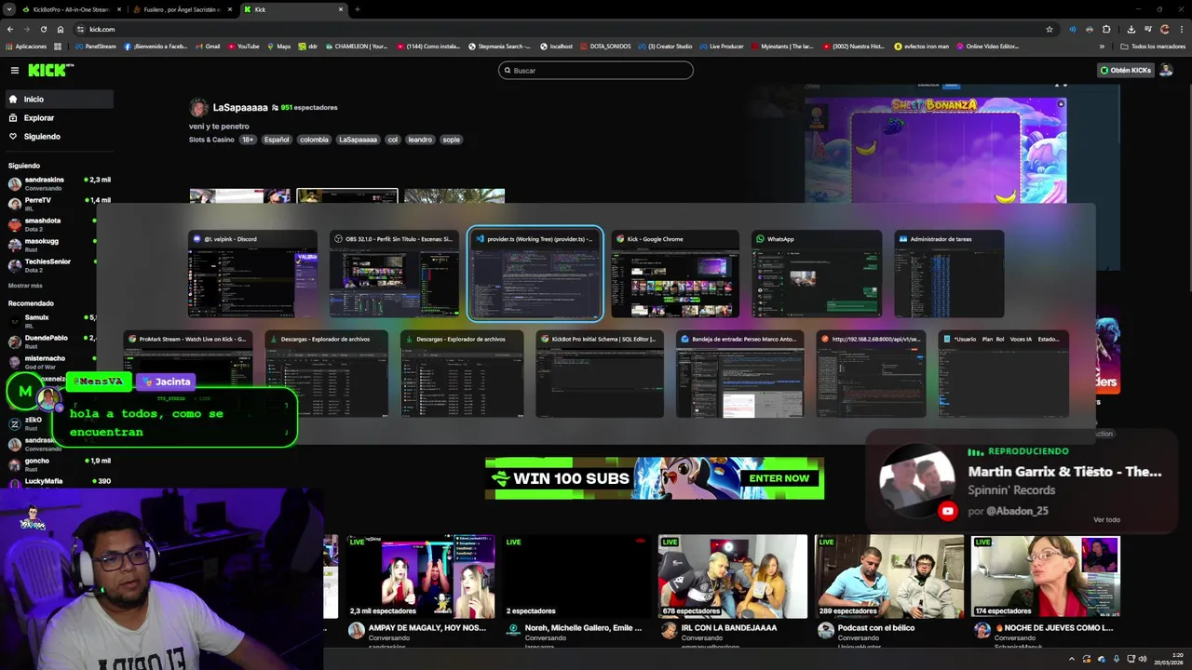Open the Gmail bookmark
1192x670 pixels.
pos(207,46)
